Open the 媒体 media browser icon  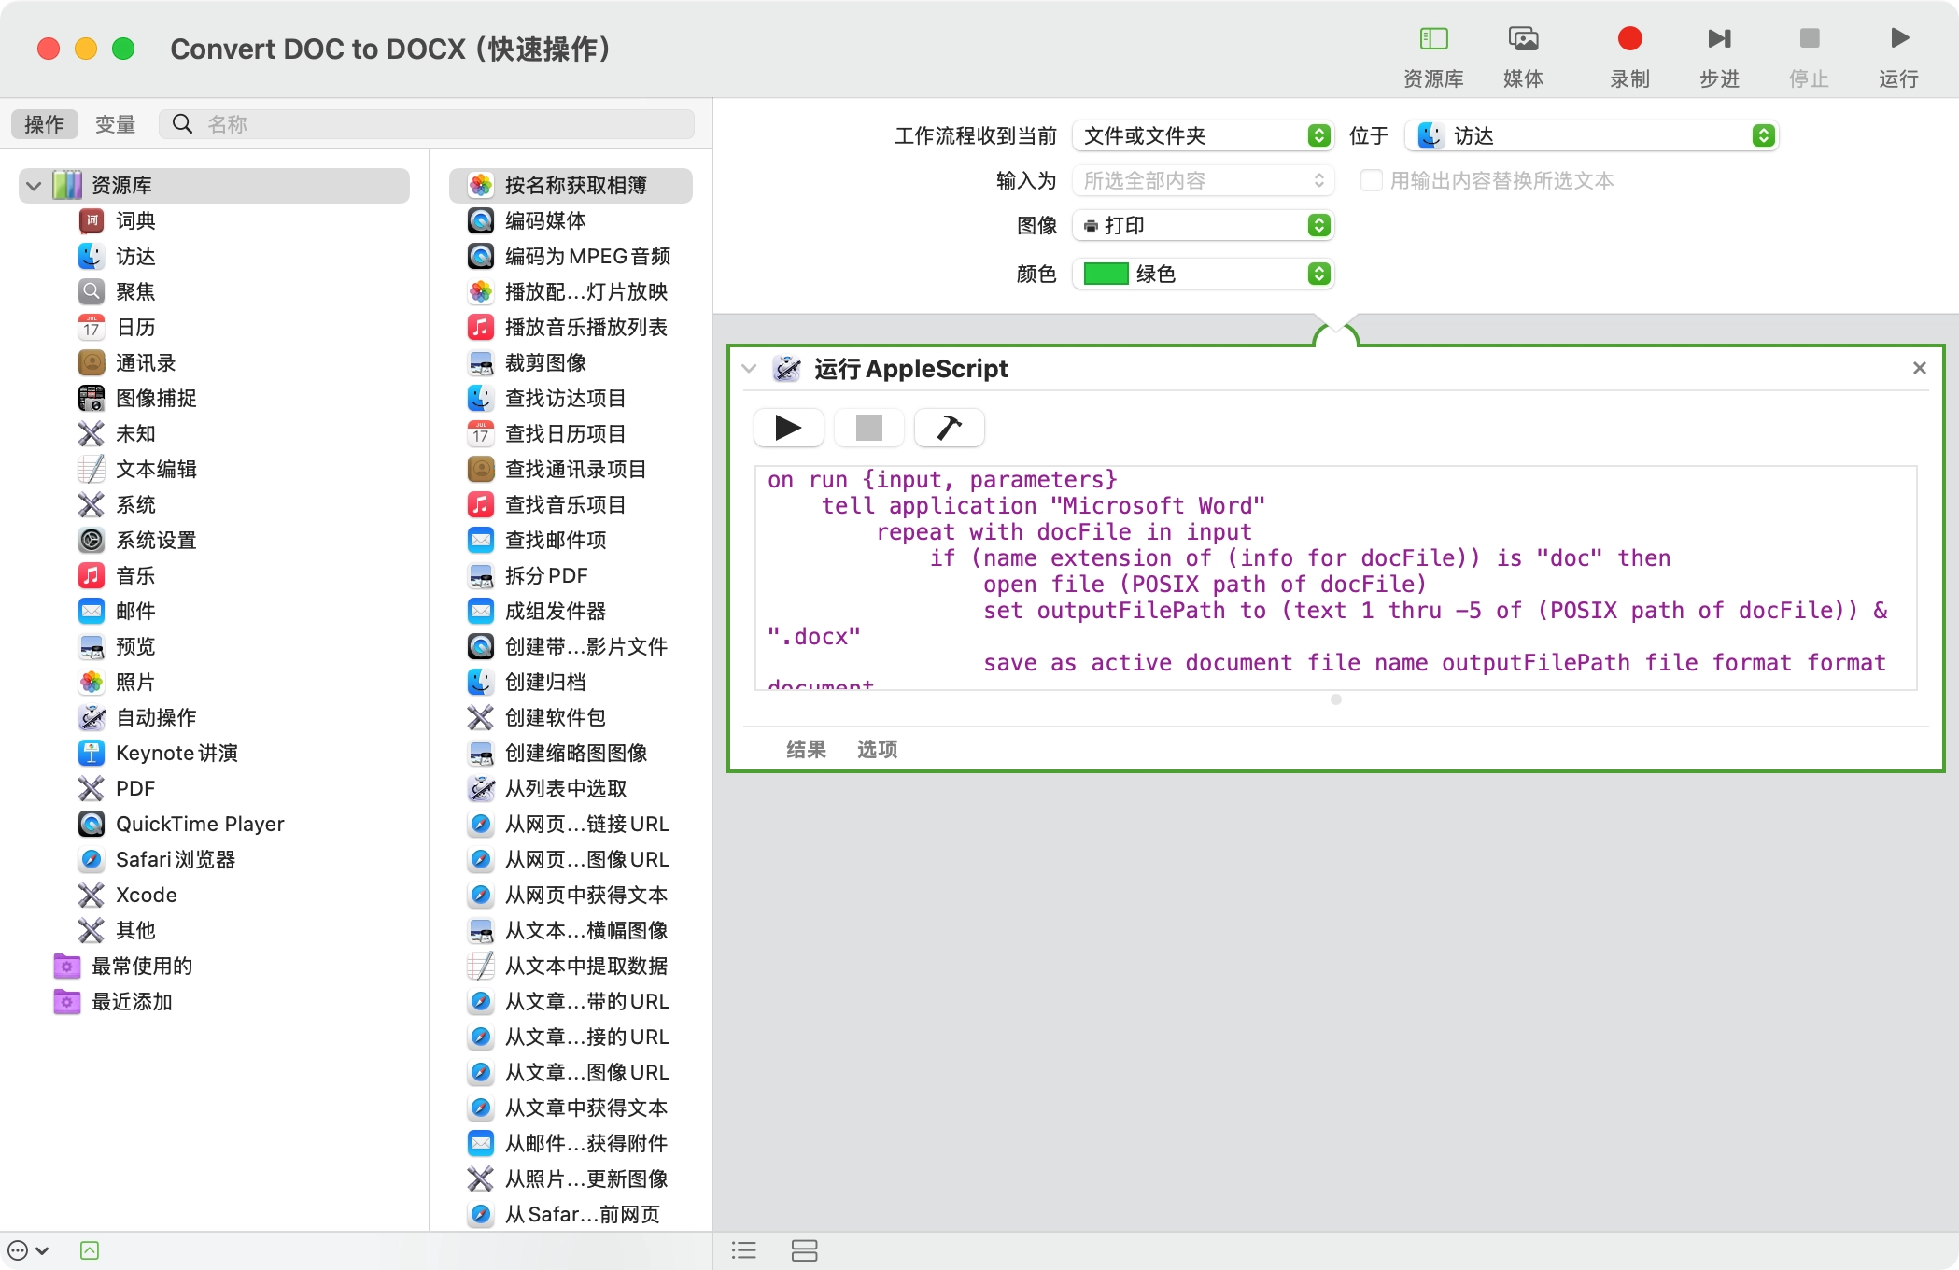point(1523,39)
